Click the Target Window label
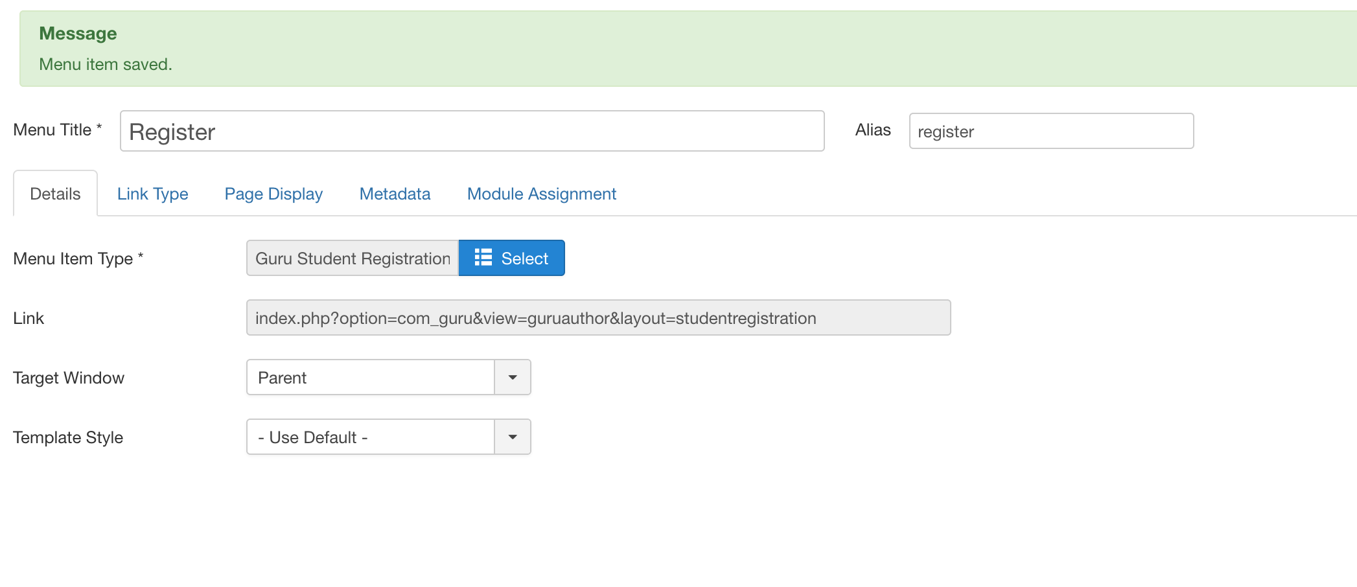This screenshot has height=587, width=1357. pos(69,378)
